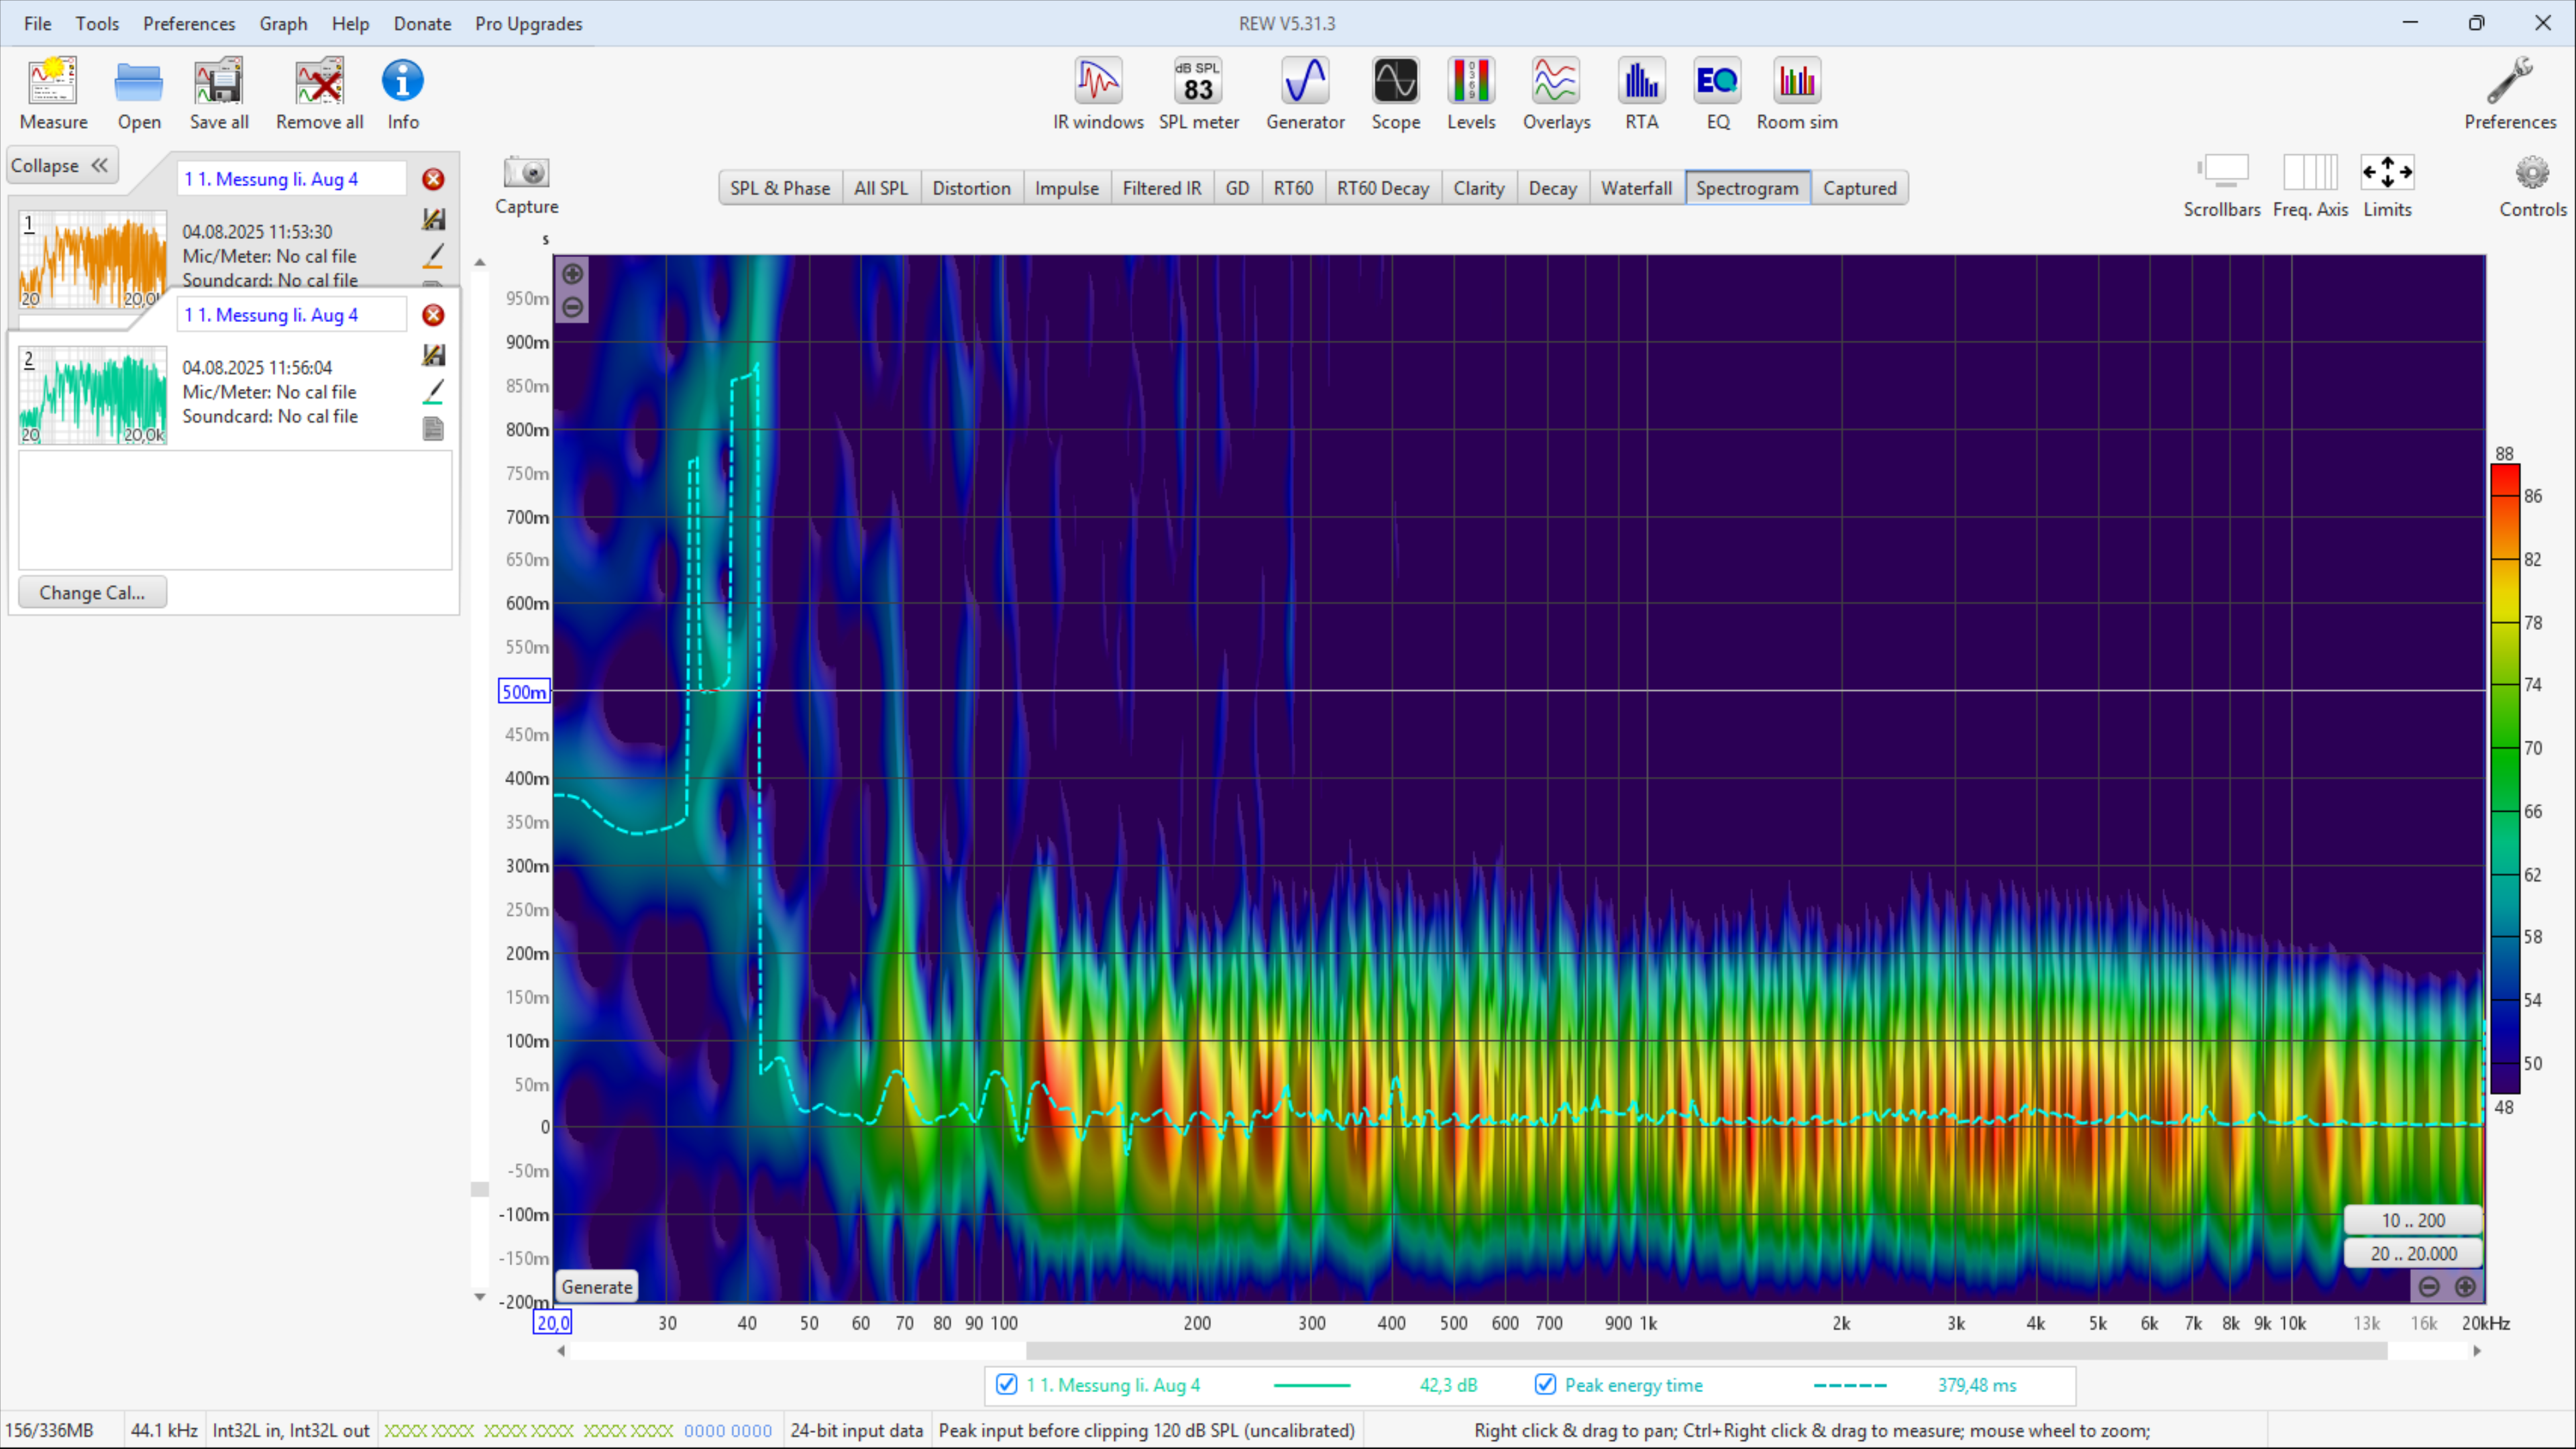
Task: Open notes for measurement 2
Action: coord(433,429)
